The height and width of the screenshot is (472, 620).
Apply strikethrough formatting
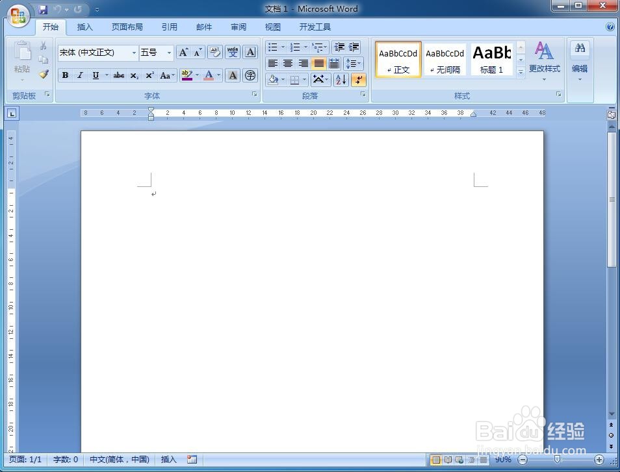[x=119, y=75]
